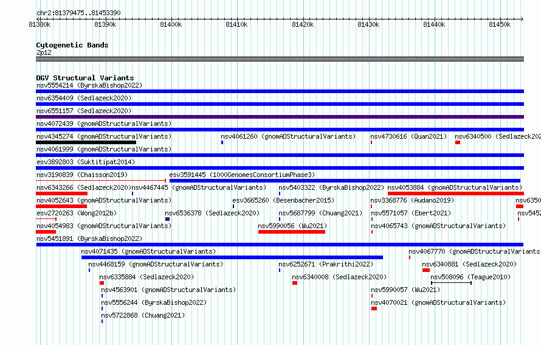This screenshot has width=541, height=345.
Task: Select nsv6343266 (Sedlazeck2020) label
Action: coord(84,187)
